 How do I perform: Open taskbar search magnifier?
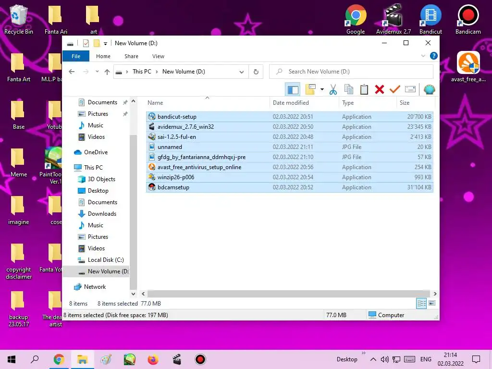(35, 359)
